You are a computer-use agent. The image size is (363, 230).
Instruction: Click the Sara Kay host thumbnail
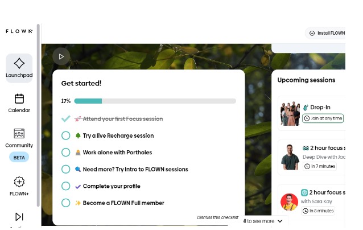290,202
